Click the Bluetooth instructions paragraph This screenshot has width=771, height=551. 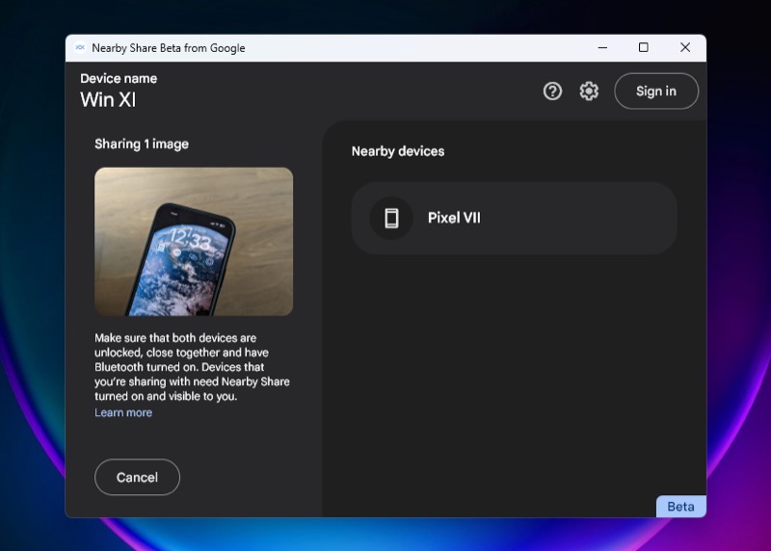pyautogui.click(x=192, y=367)
